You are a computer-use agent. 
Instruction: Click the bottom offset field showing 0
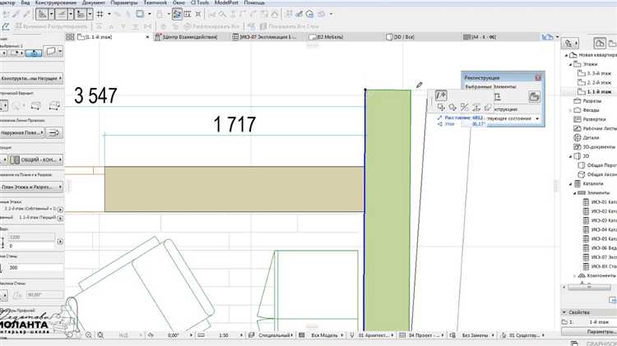pos(31,246)
